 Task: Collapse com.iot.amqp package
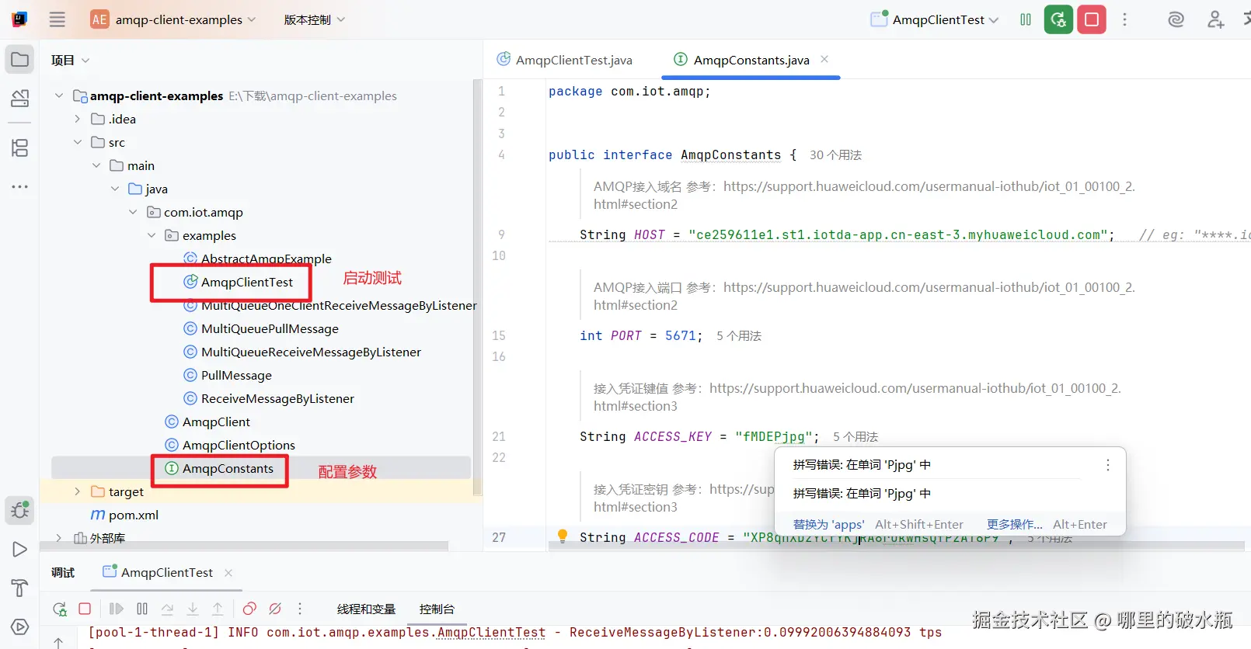coord(133,212)
